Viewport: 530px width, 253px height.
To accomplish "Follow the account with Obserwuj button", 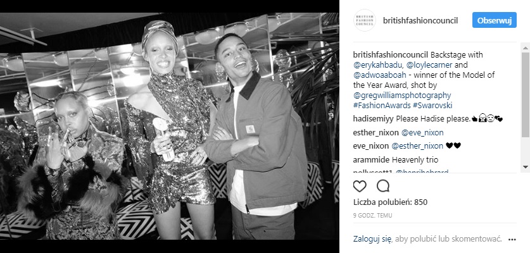I will [494, 20].
